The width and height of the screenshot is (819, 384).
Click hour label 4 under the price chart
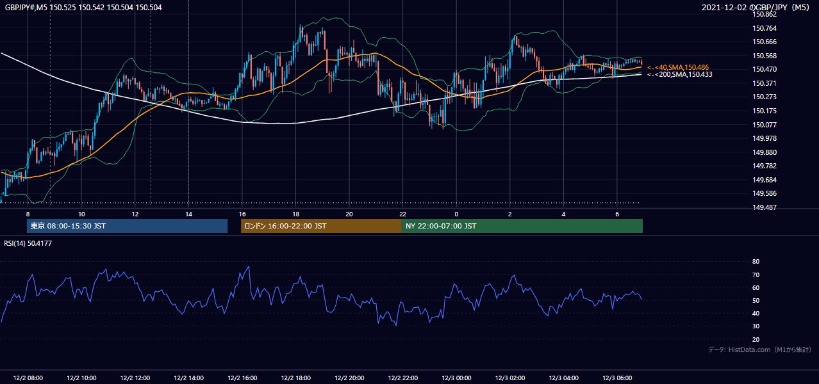pyautogui.click(x=563, y=213)
